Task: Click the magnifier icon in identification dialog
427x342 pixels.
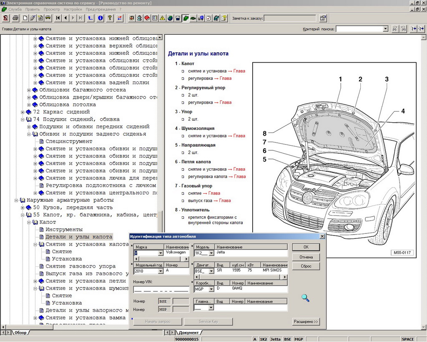Action: click(306, 298)
